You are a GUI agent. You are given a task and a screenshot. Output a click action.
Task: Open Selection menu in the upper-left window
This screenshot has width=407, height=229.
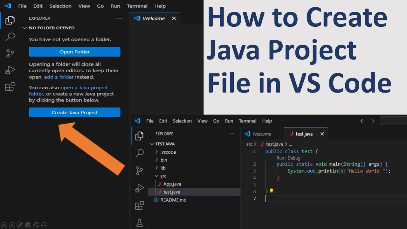point(60,6)
